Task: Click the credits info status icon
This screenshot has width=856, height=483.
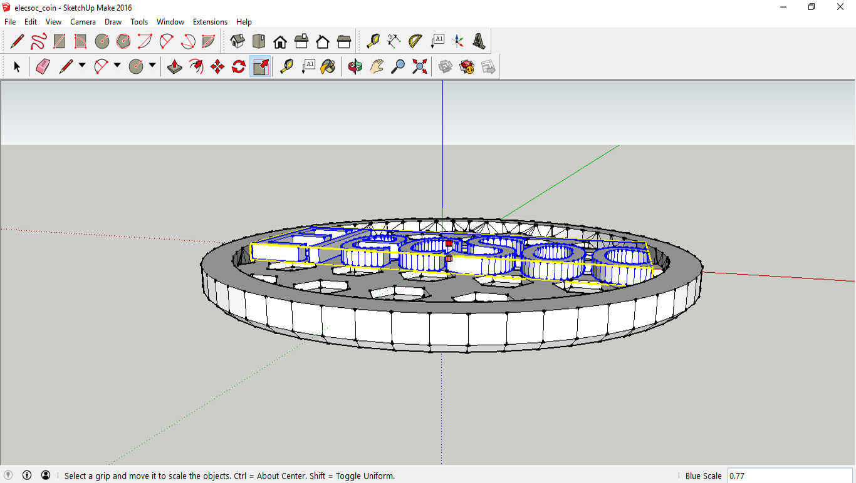Action: (27, 475)
